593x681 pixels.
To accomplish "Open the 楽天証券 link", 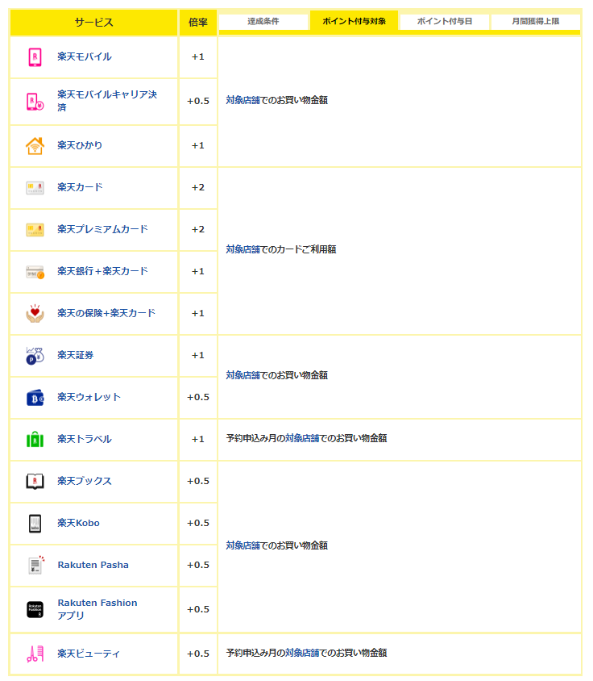I will click(76, 355).
